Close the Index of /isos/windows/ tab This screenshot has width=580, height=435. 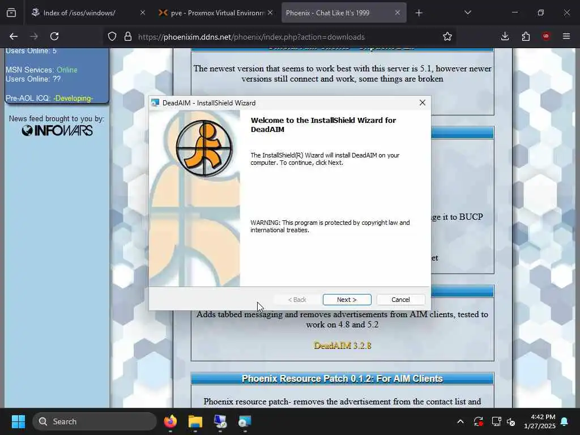coord(143,12)
